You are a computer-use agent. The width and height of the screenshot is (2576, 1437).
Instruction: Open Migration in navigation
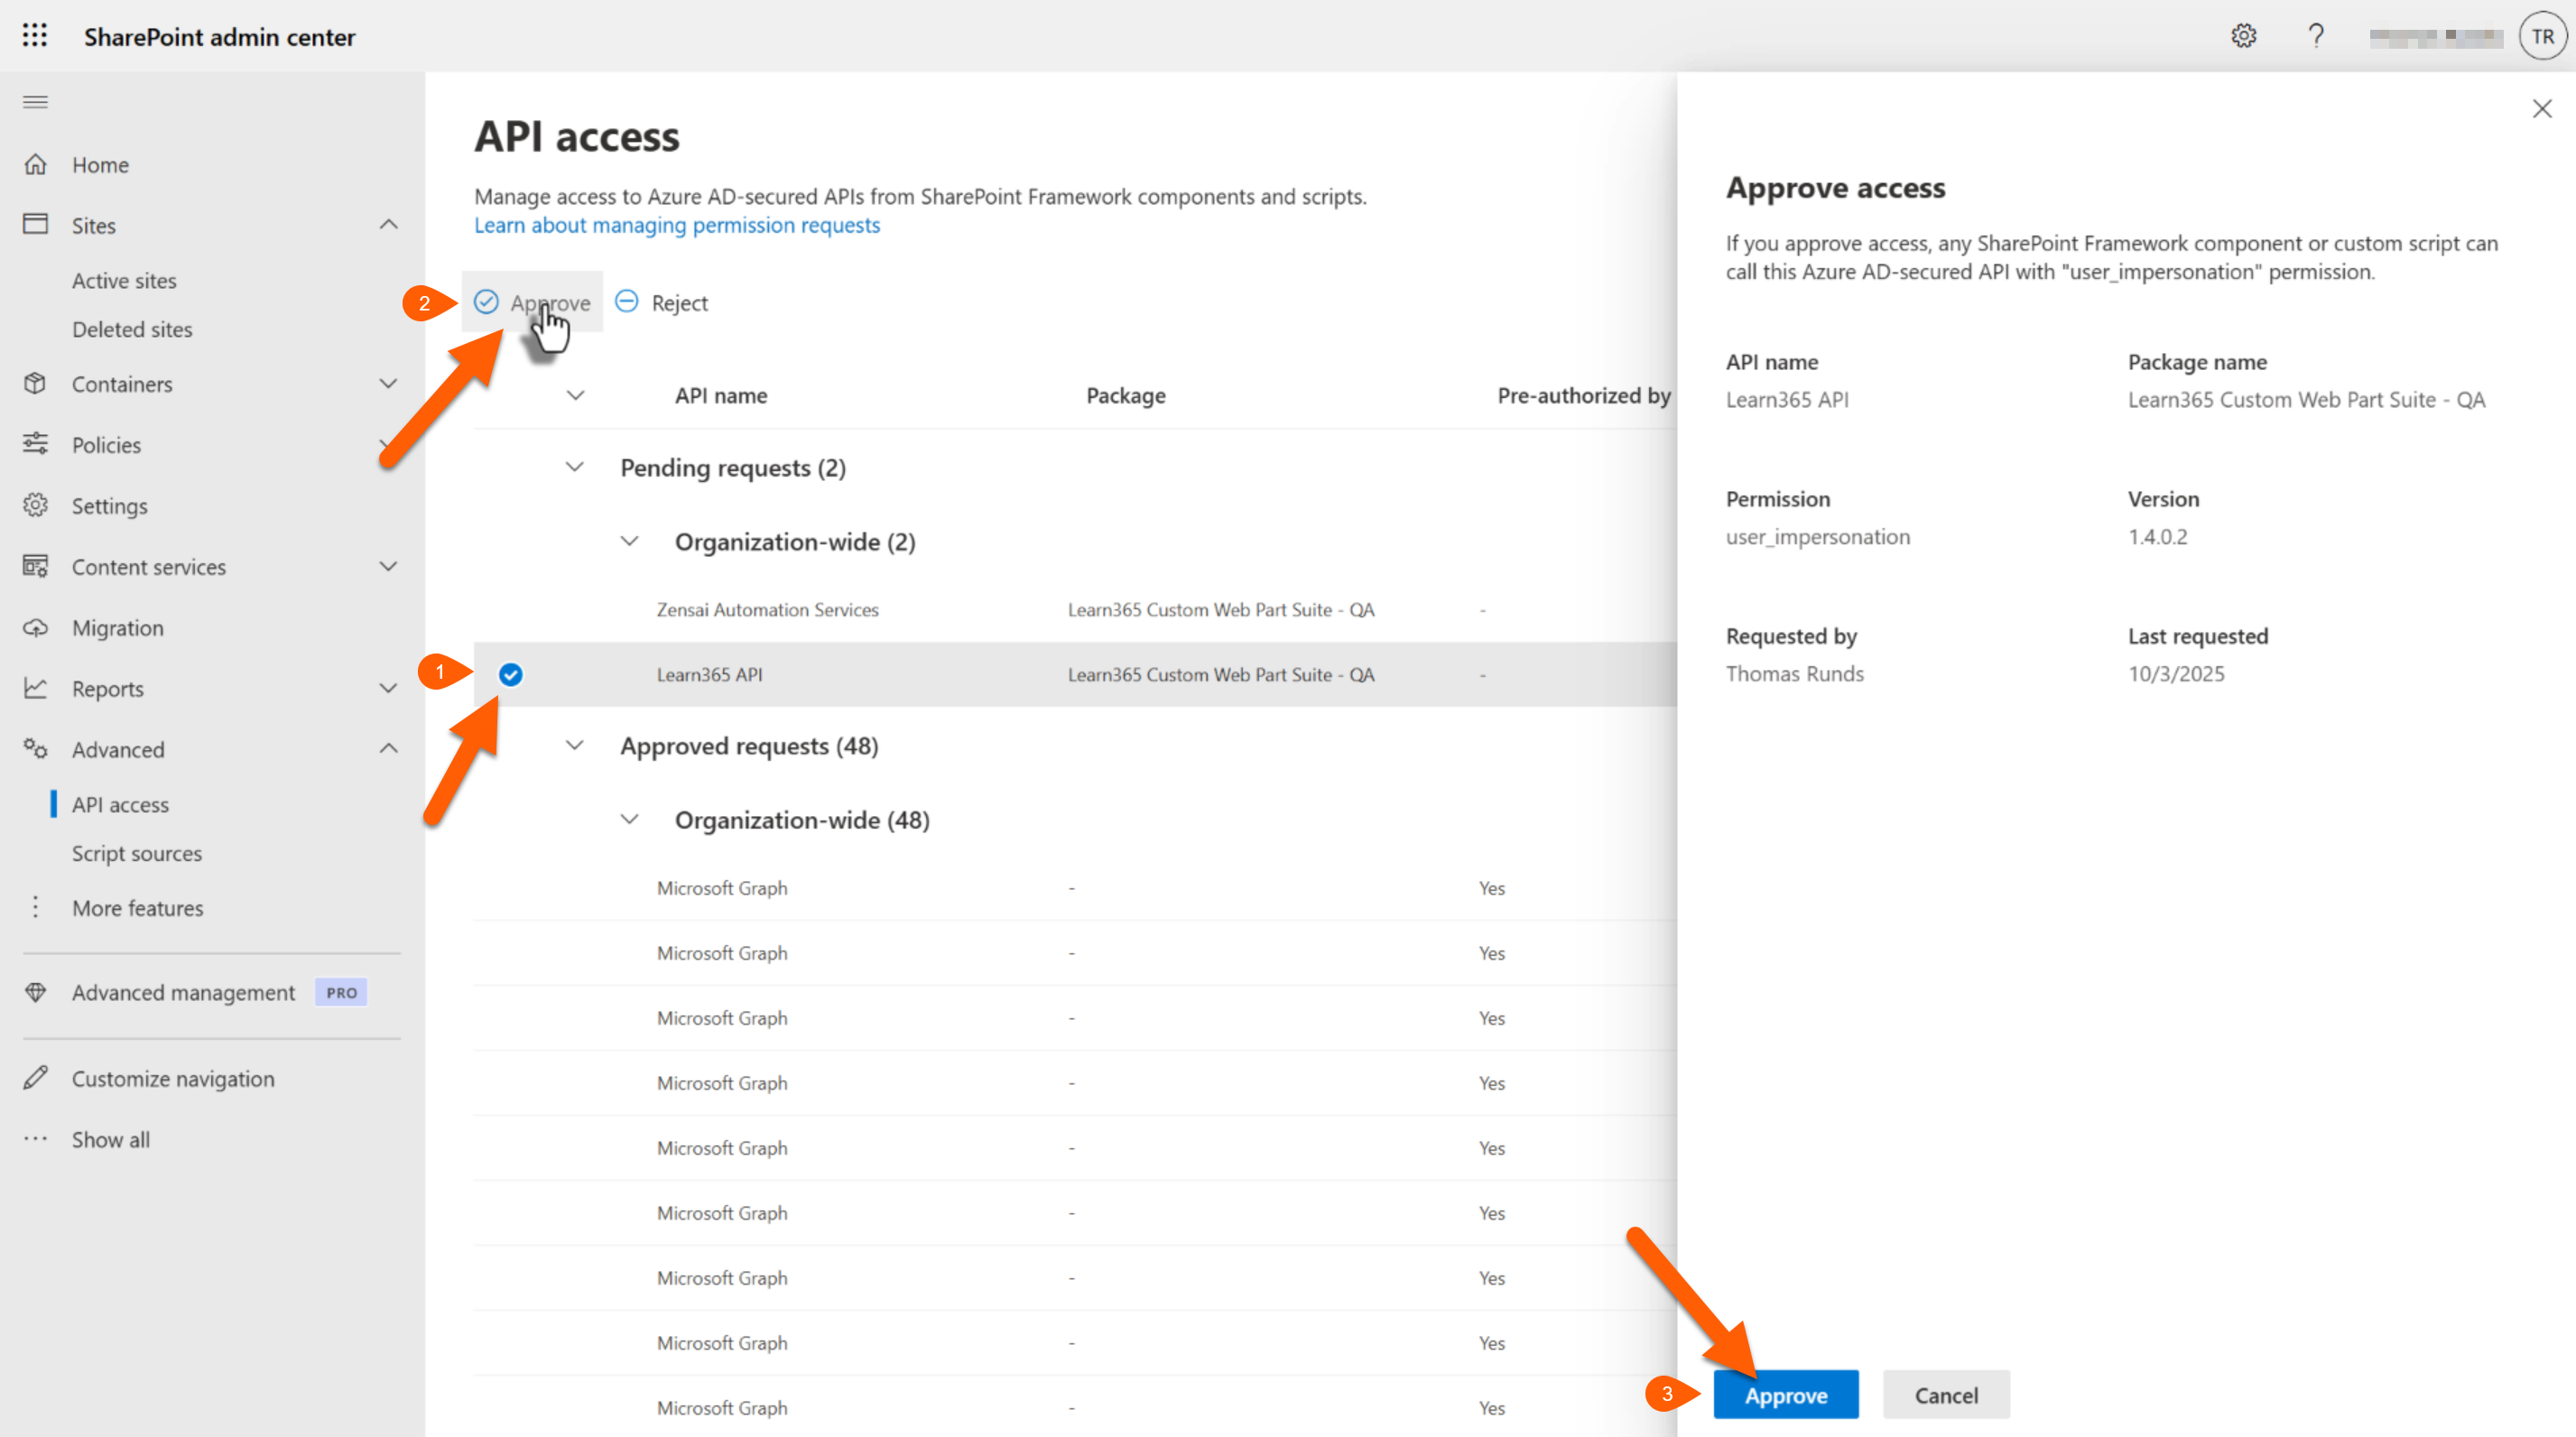click(x=118, y=628)
